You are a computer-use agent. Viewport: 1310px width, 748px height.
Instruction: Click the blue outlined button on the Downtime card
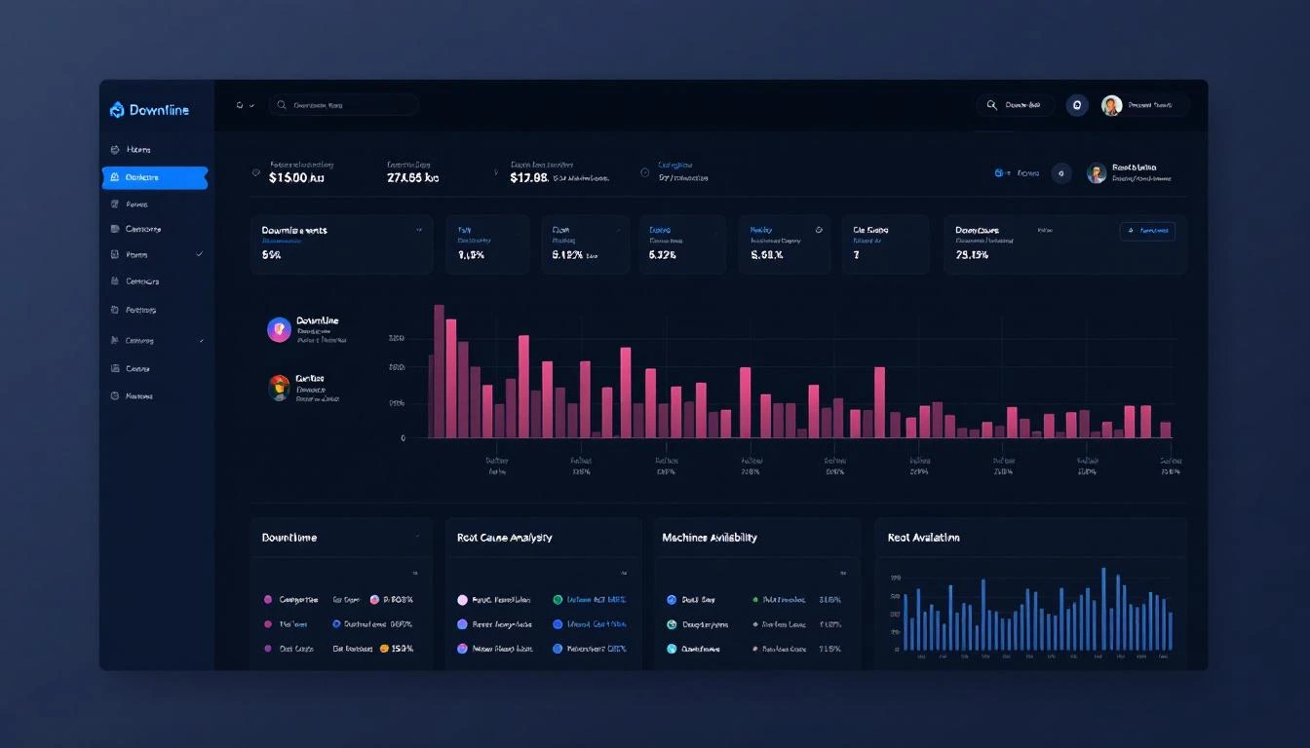1148,231
